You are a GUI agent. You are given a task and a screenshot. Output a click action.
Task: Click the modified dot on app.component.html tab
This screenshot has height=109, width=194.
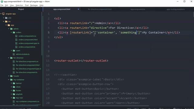coord(79,9)
